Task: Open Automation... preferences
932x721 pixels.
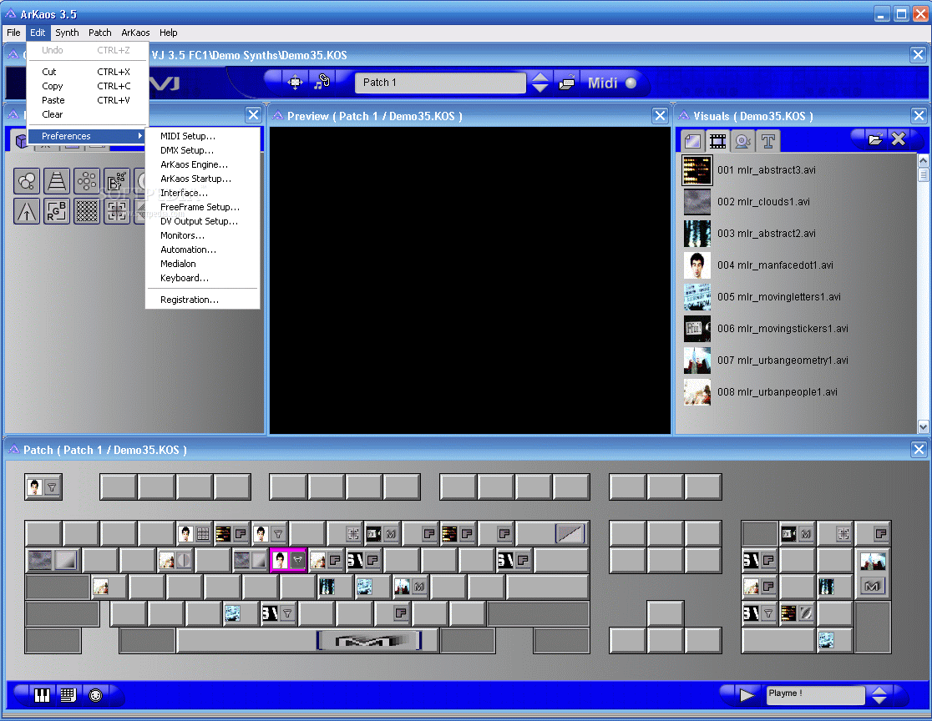Action: click(x=203, y=250)
